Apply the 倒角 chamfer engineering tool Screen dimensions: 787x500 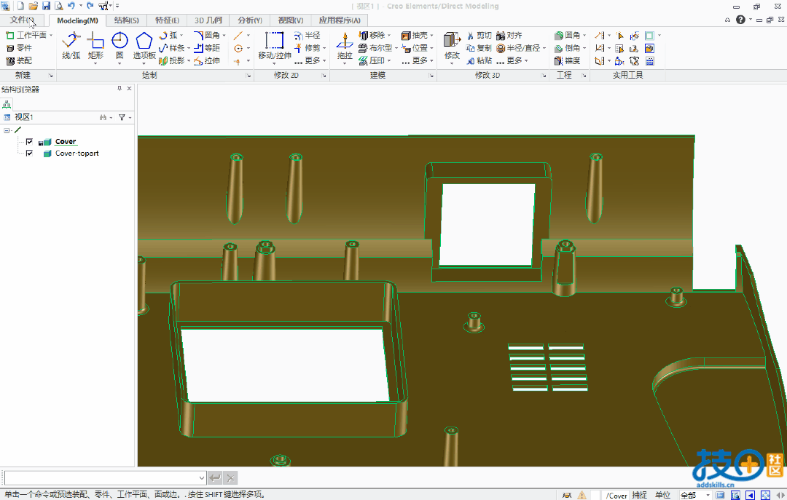click(x=568, y=48)
